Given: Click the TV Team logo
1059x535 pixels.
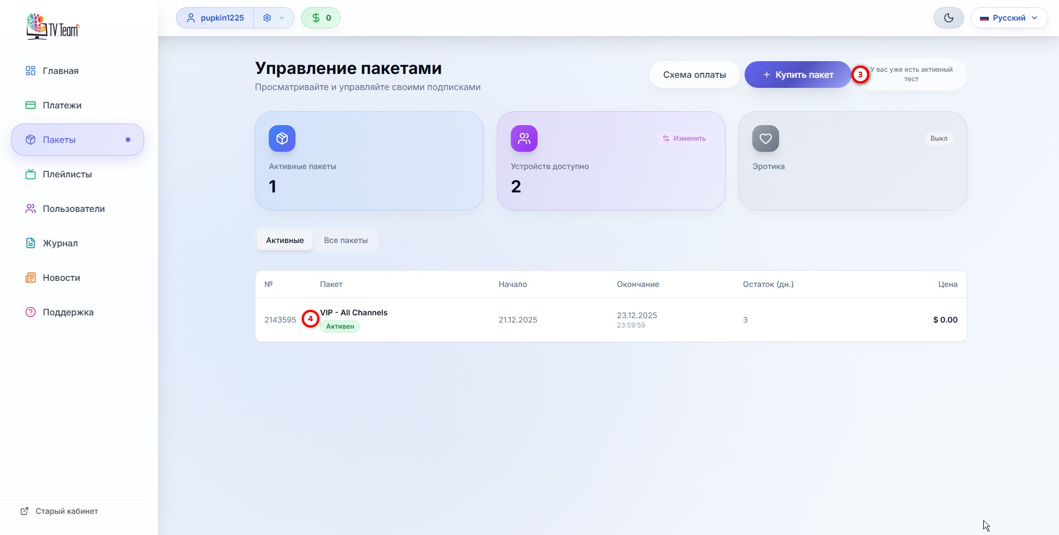Looking at the screenshot, I should pos(53,26).
